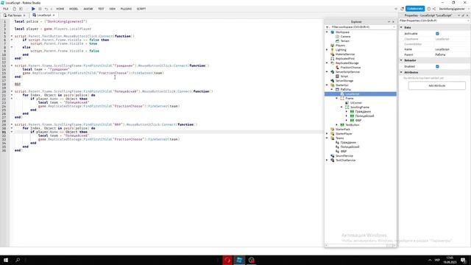Close the Flat Terrain tab
The image size is (471, 265).
[x=24, y=15]
